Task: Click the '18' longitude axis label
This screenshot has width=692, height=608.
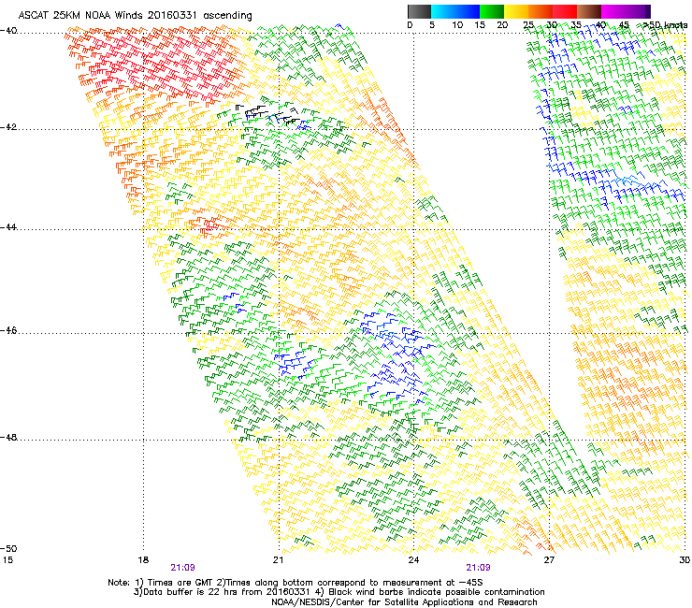Action: pos(143,560)
